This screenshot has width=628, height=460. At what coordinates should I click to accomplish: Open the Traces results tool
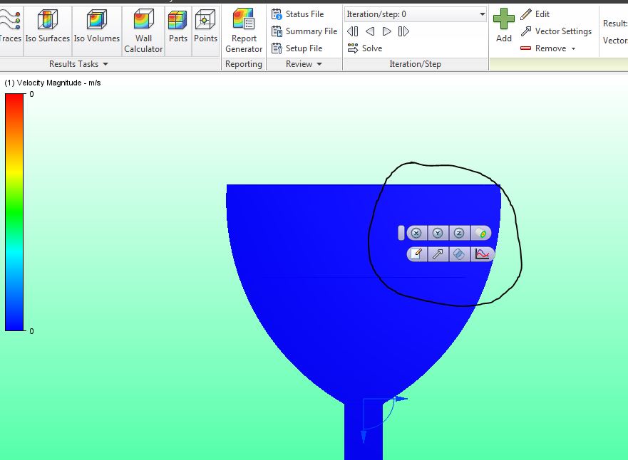pos(11,26)
